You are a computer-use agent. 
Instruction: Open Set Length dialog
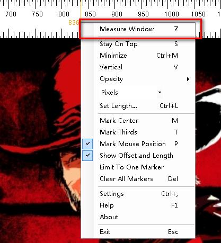click(138, 106)
